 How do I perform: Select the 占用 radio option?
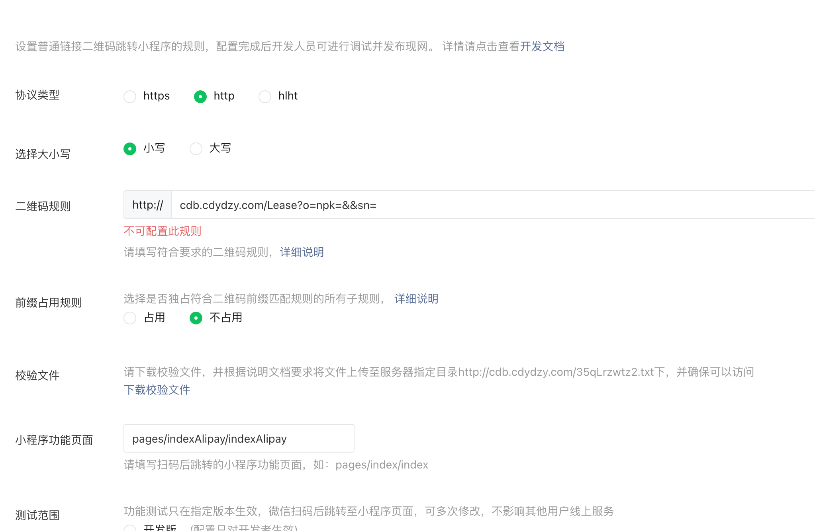(x=130, y=318)
